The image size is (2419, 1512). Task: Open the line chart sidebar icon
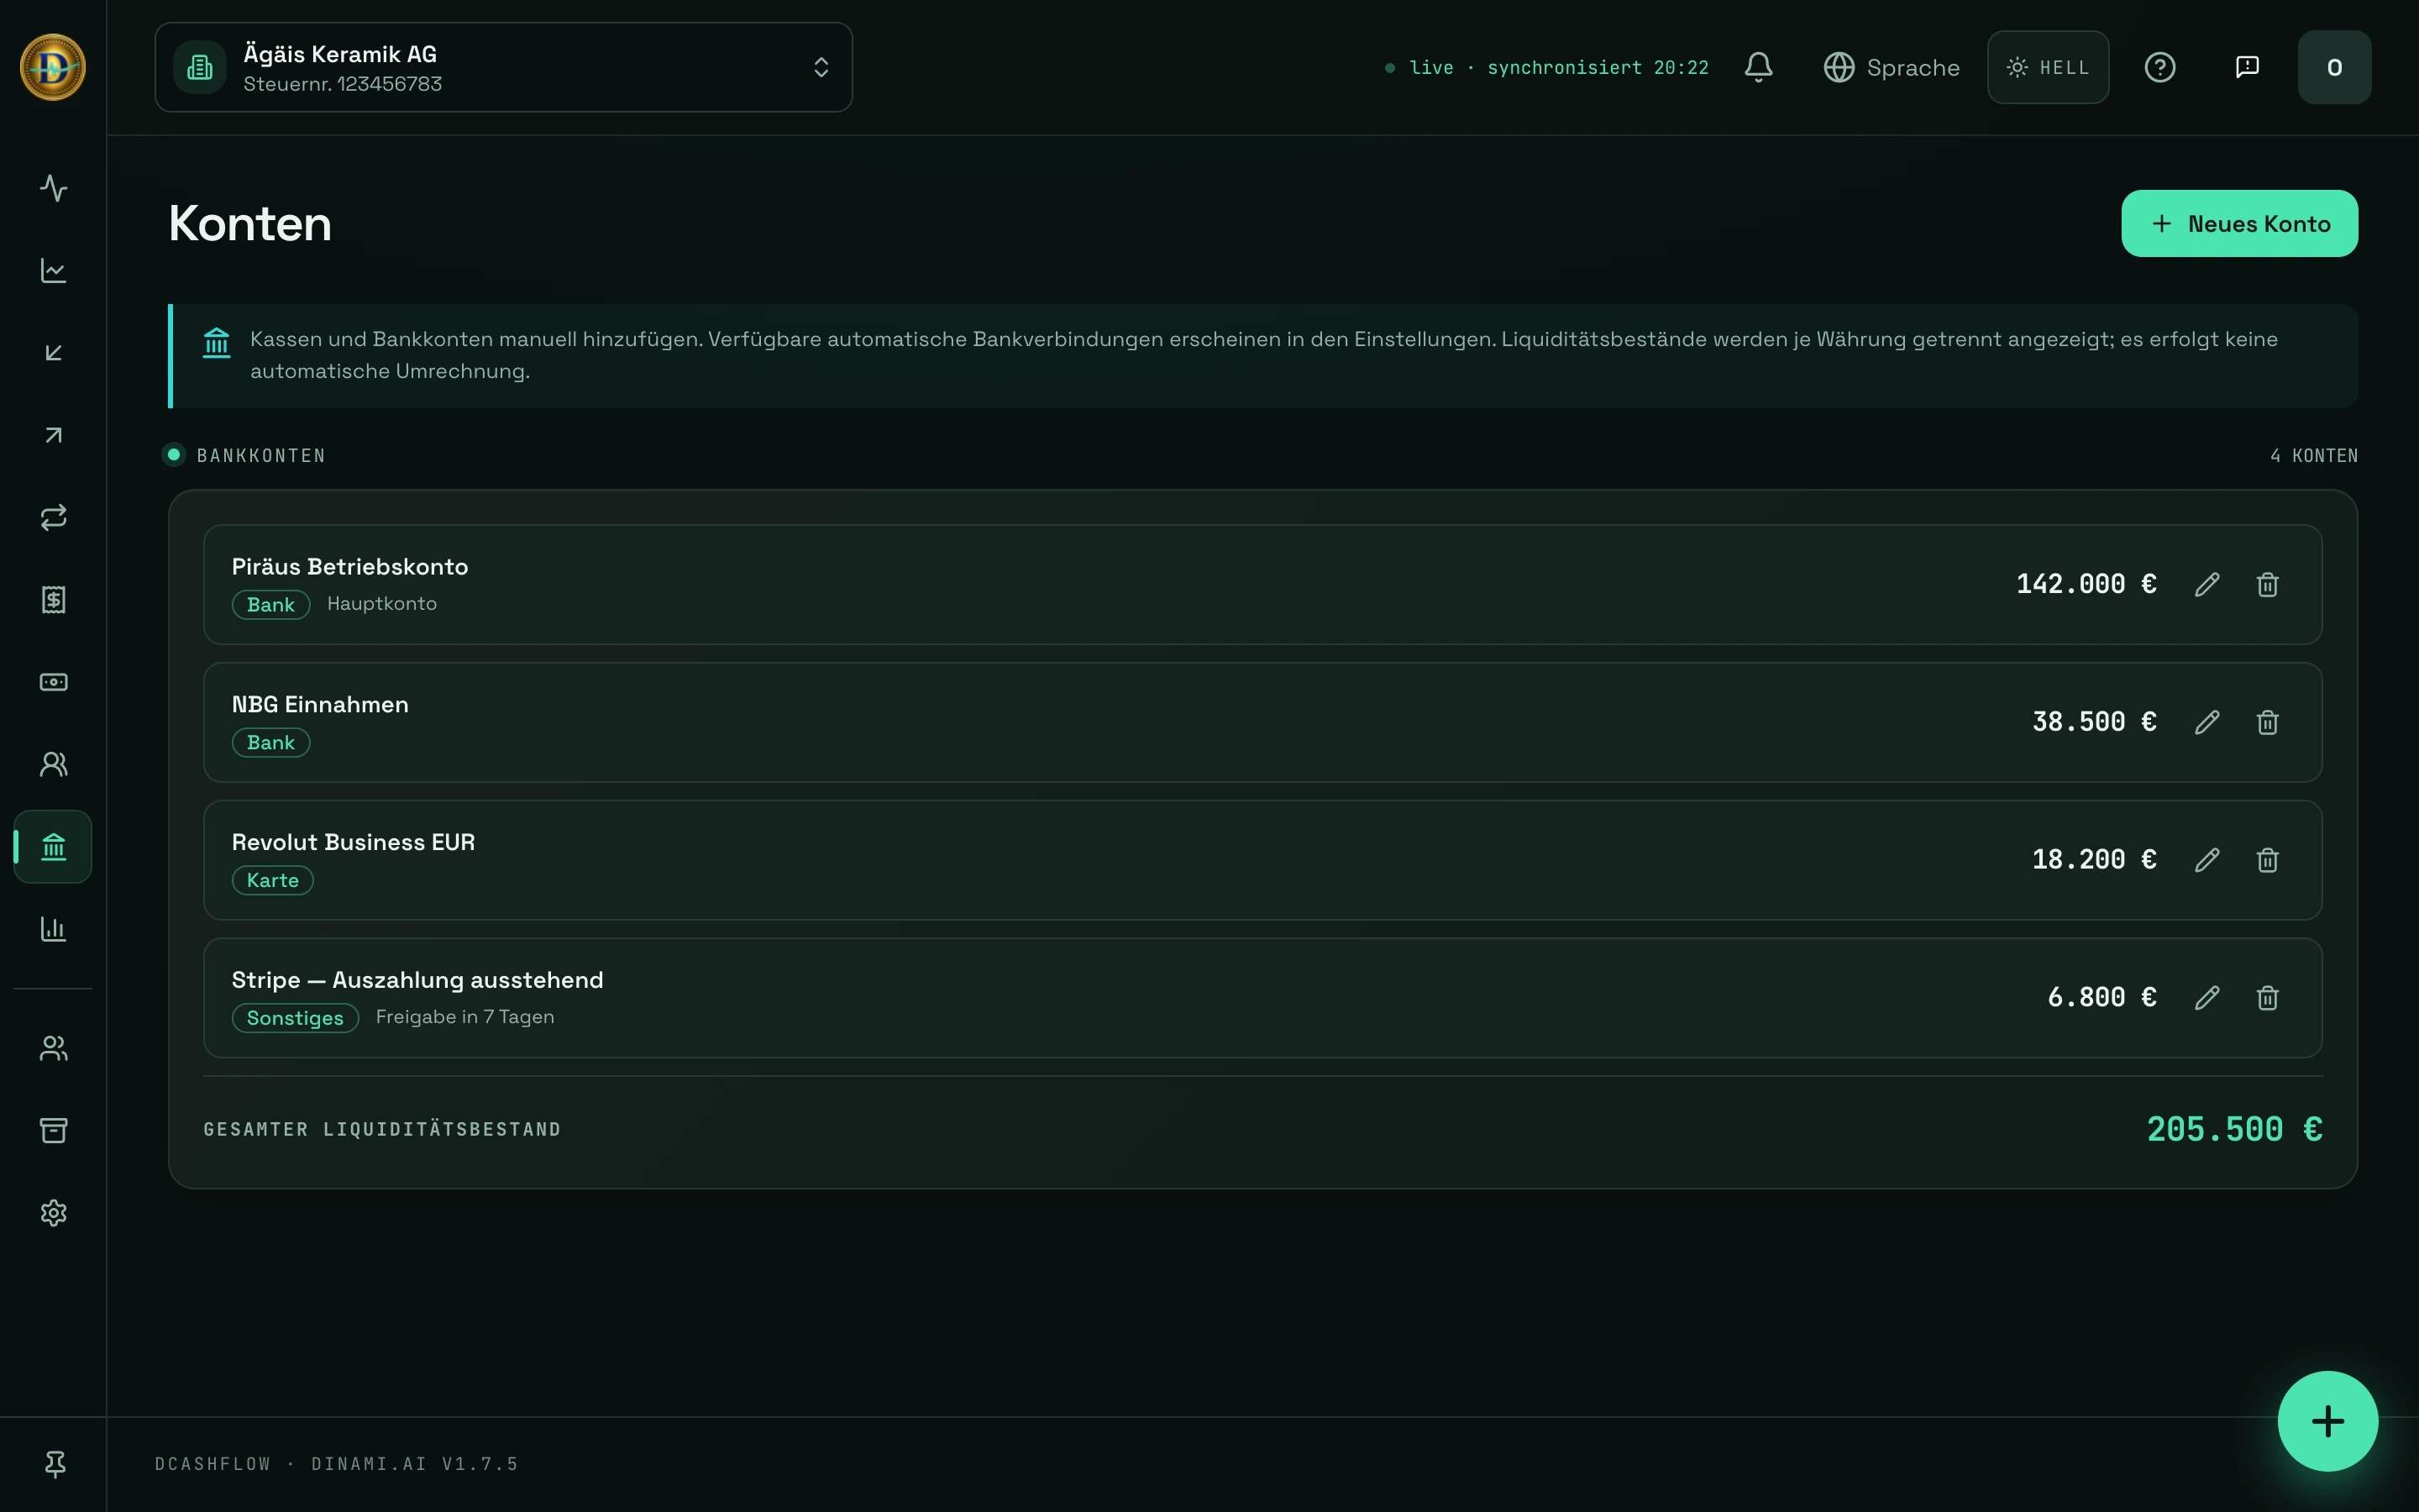point(53,270)
